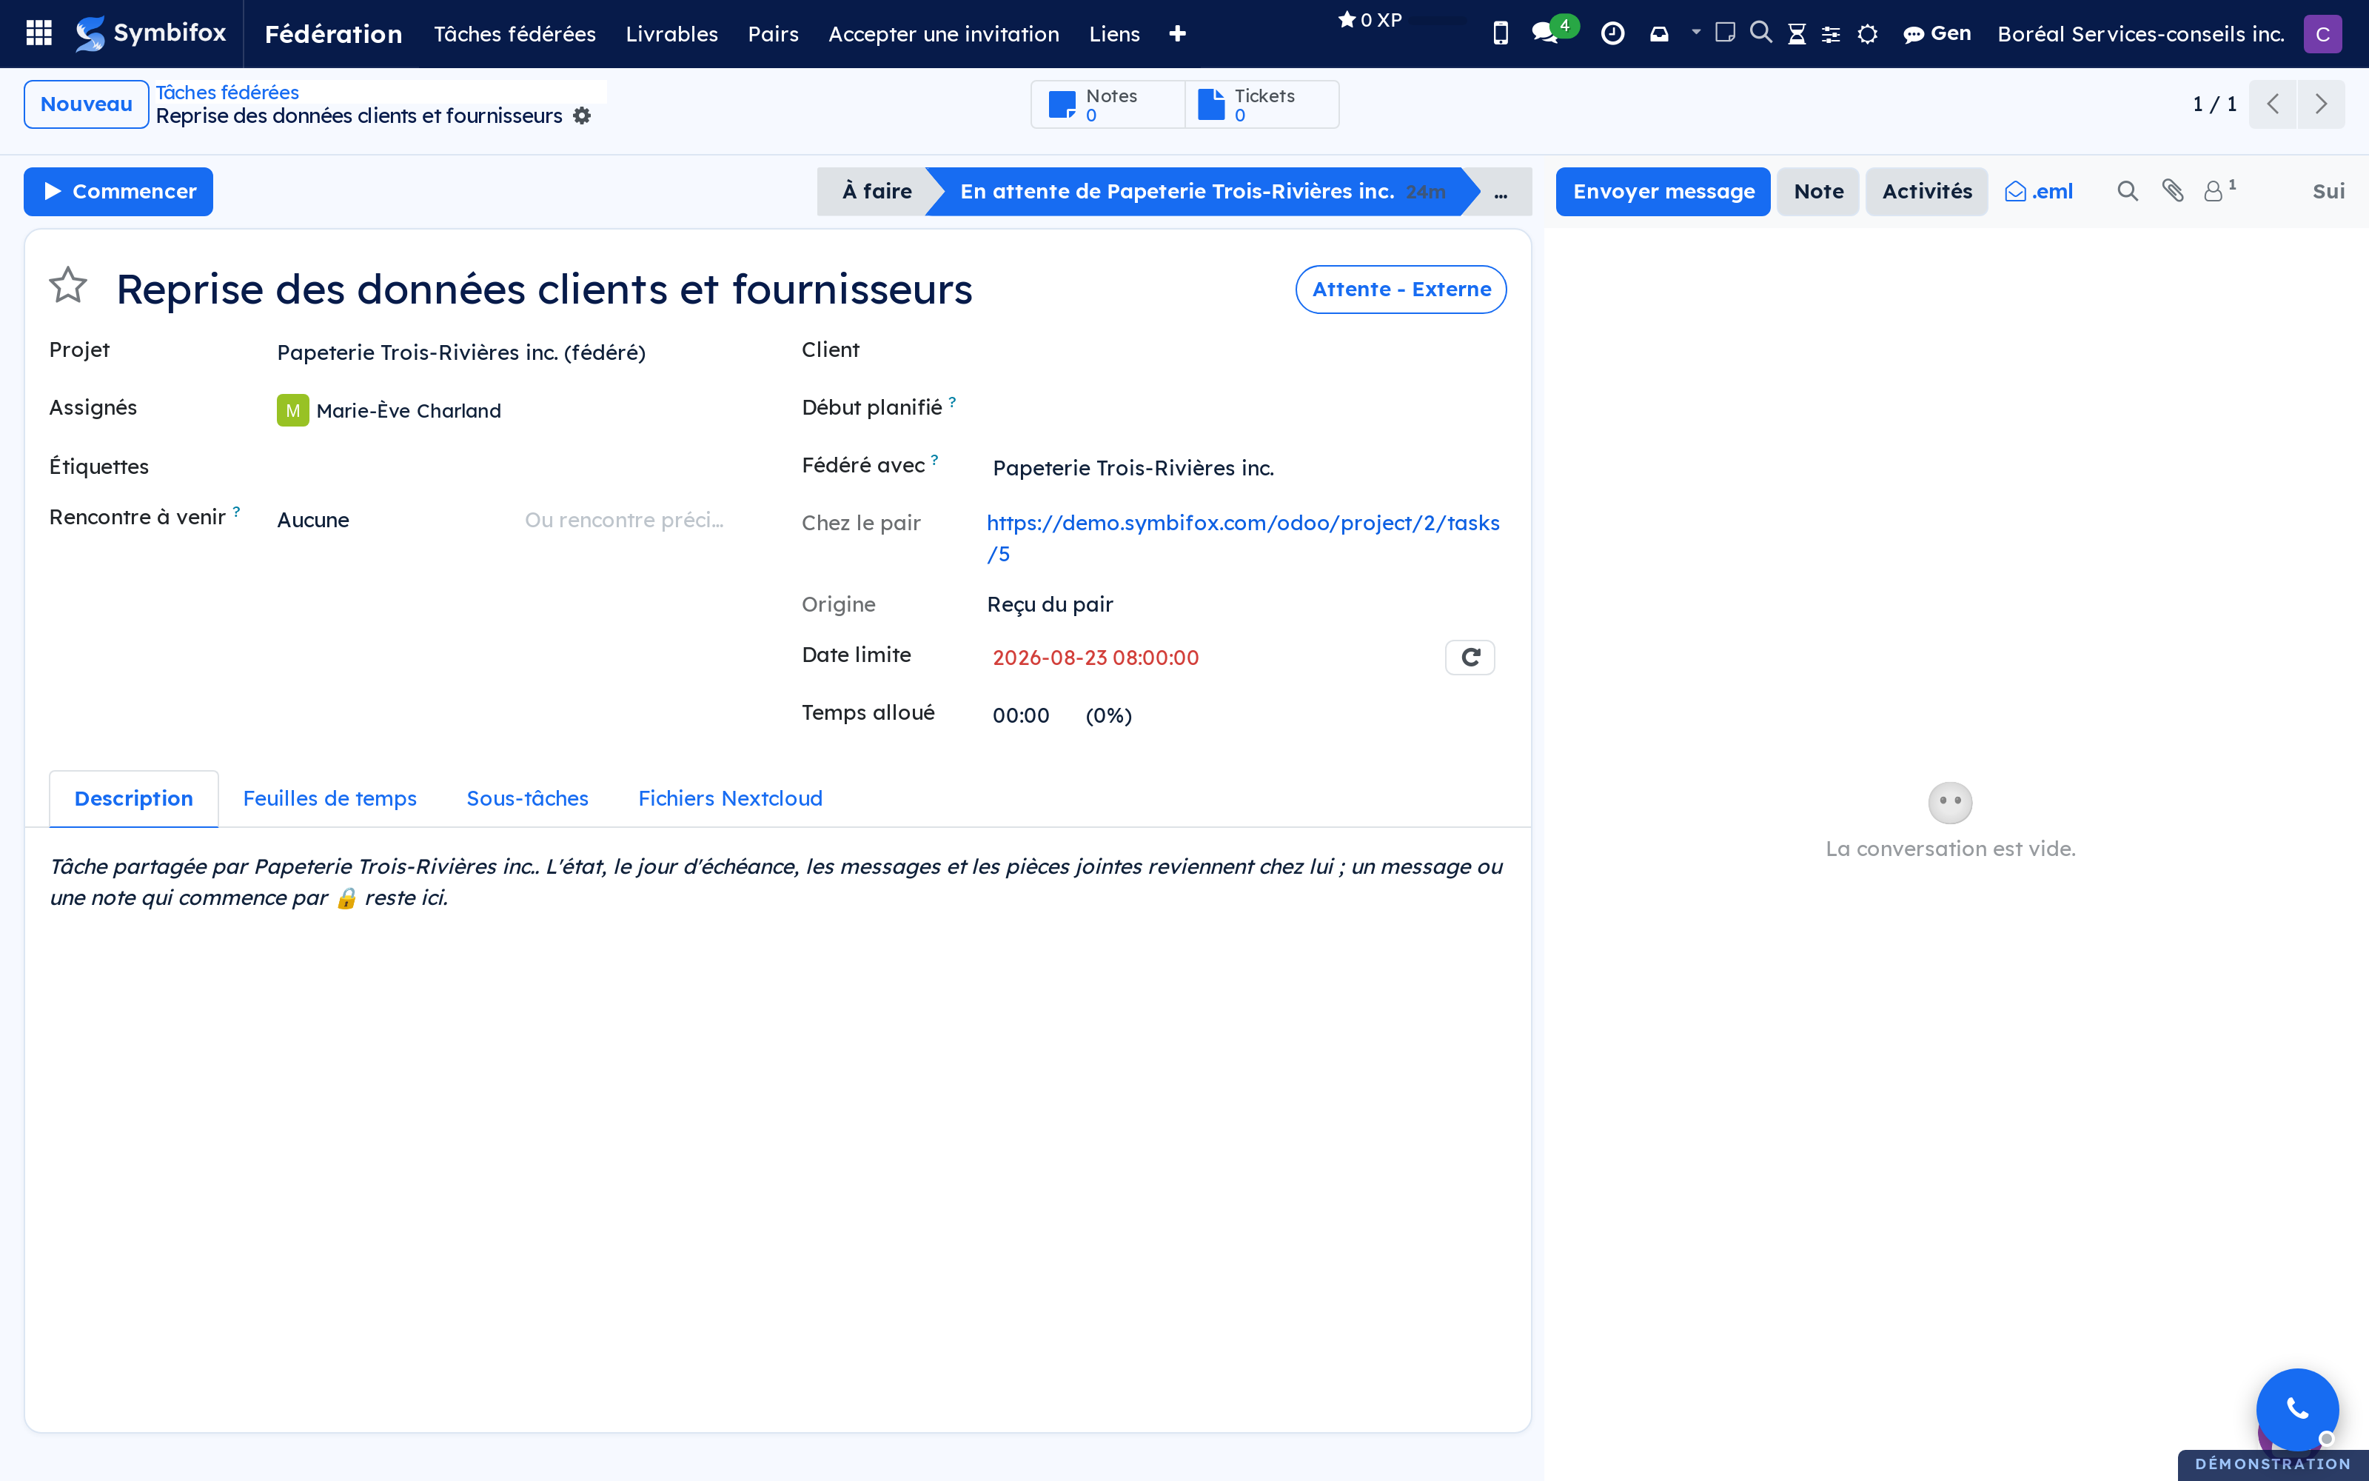
Task: Click the Temps alloué 00:00 value
Action: 1020,716
